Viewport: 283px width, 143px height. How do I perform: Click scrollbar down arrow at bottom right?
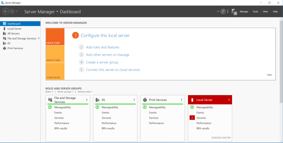pos(281,141)
